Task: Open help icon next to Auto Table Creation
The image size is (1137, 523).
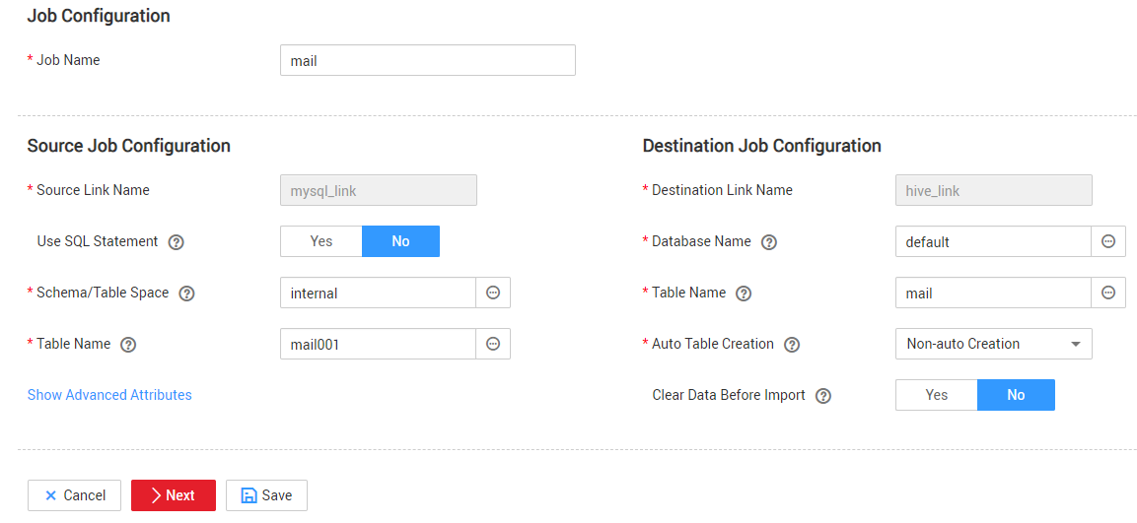Action: click(792, 345)
